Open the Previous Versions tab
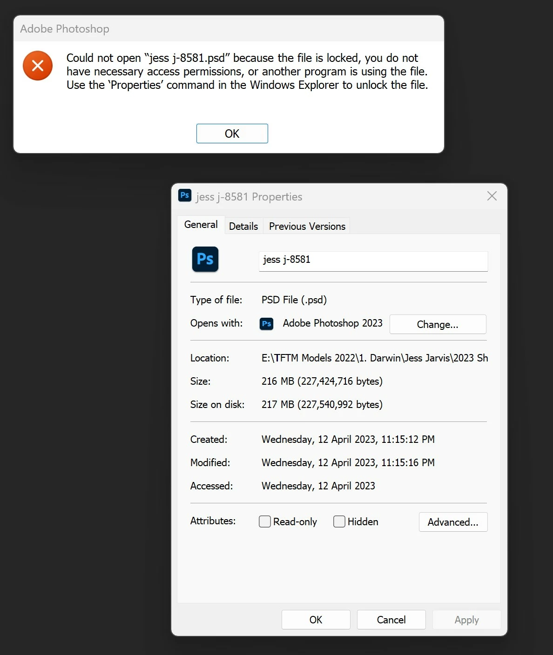 tap(307, 226)
